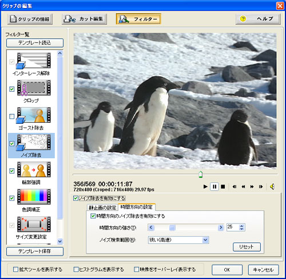Click the penguin video preview
This screenshot has height=279, width=286.
[x=175, y=101]
